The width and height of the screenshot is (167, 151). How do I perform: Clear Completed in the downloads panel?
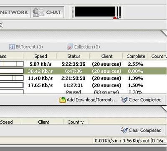point(141,100)
